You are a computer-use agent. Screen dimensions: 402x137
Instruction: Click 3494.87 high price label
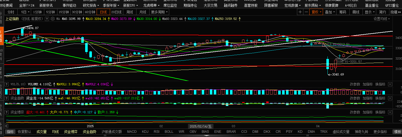[32, 28]
